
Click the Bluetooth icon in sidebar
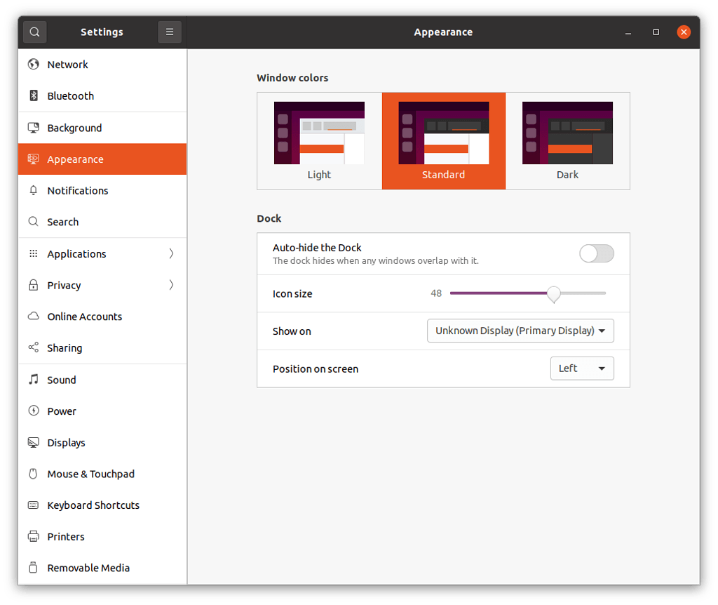(x=33, y=96)
